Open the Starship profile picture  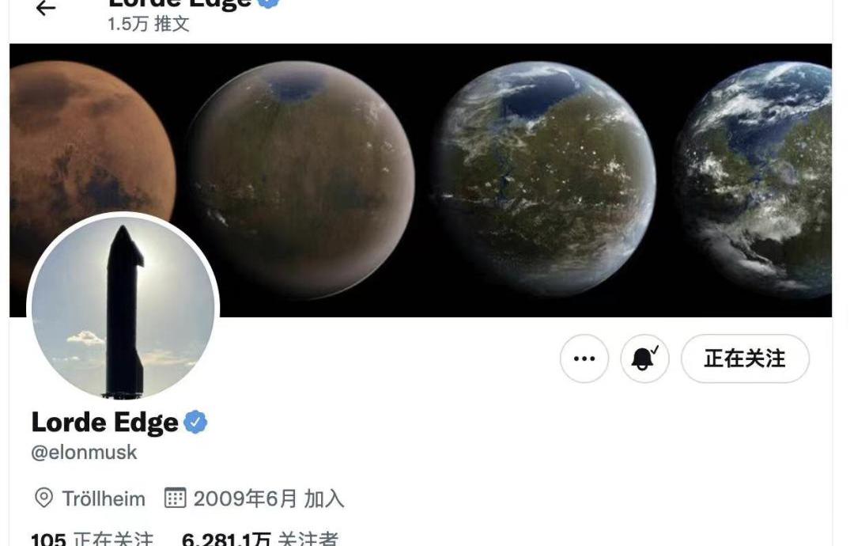click(x=123, y=307)
